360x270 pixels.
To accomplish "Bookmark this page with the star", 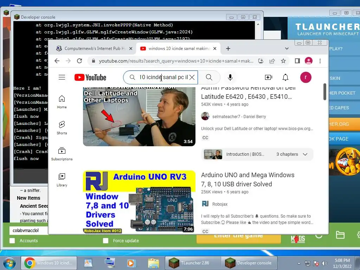I will click(283, 61).
